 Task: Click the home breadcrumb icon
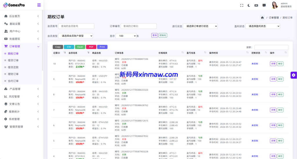pyautogui.click(x=262, y=18)
